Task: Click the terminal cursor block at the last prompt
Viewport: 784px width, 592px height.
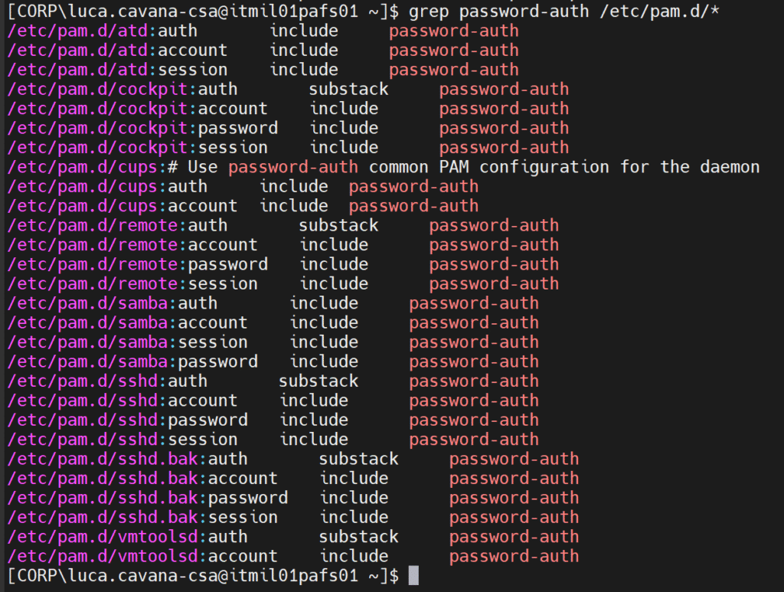Action: coord(413,575)
